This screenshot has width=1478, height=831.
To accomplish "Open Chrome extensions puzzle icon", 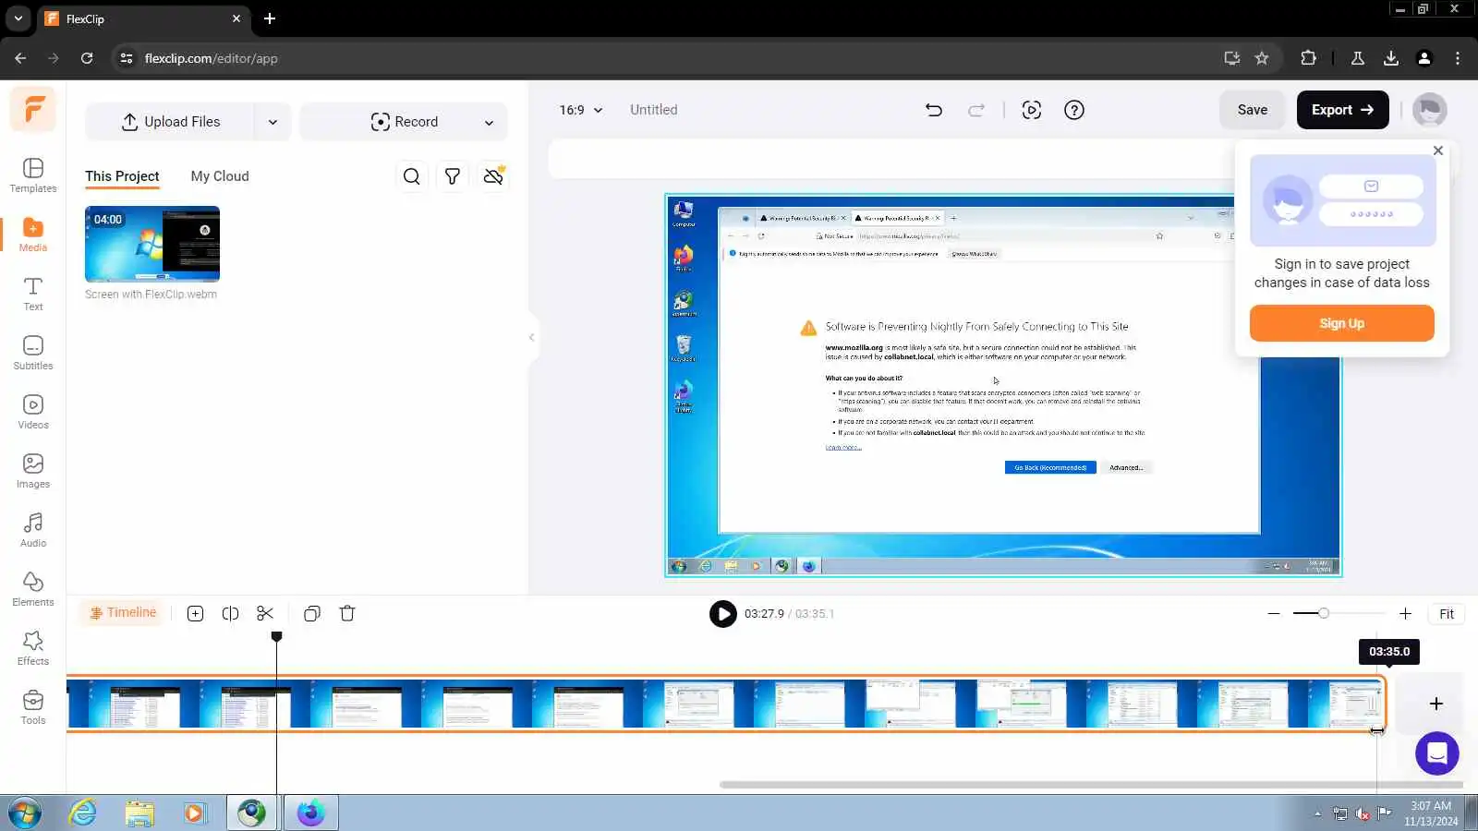I will [1308, 58].
